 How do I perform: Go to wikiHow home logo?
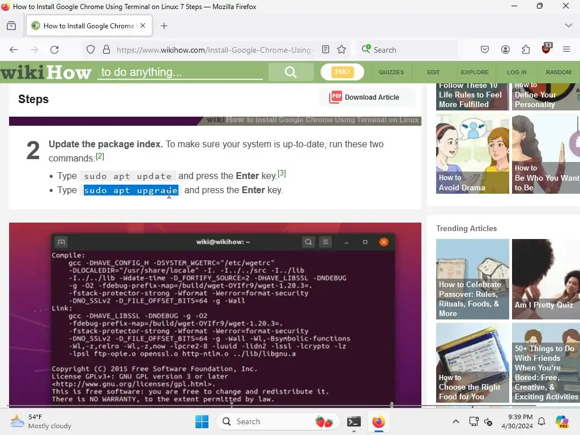(x=46, y=72)
